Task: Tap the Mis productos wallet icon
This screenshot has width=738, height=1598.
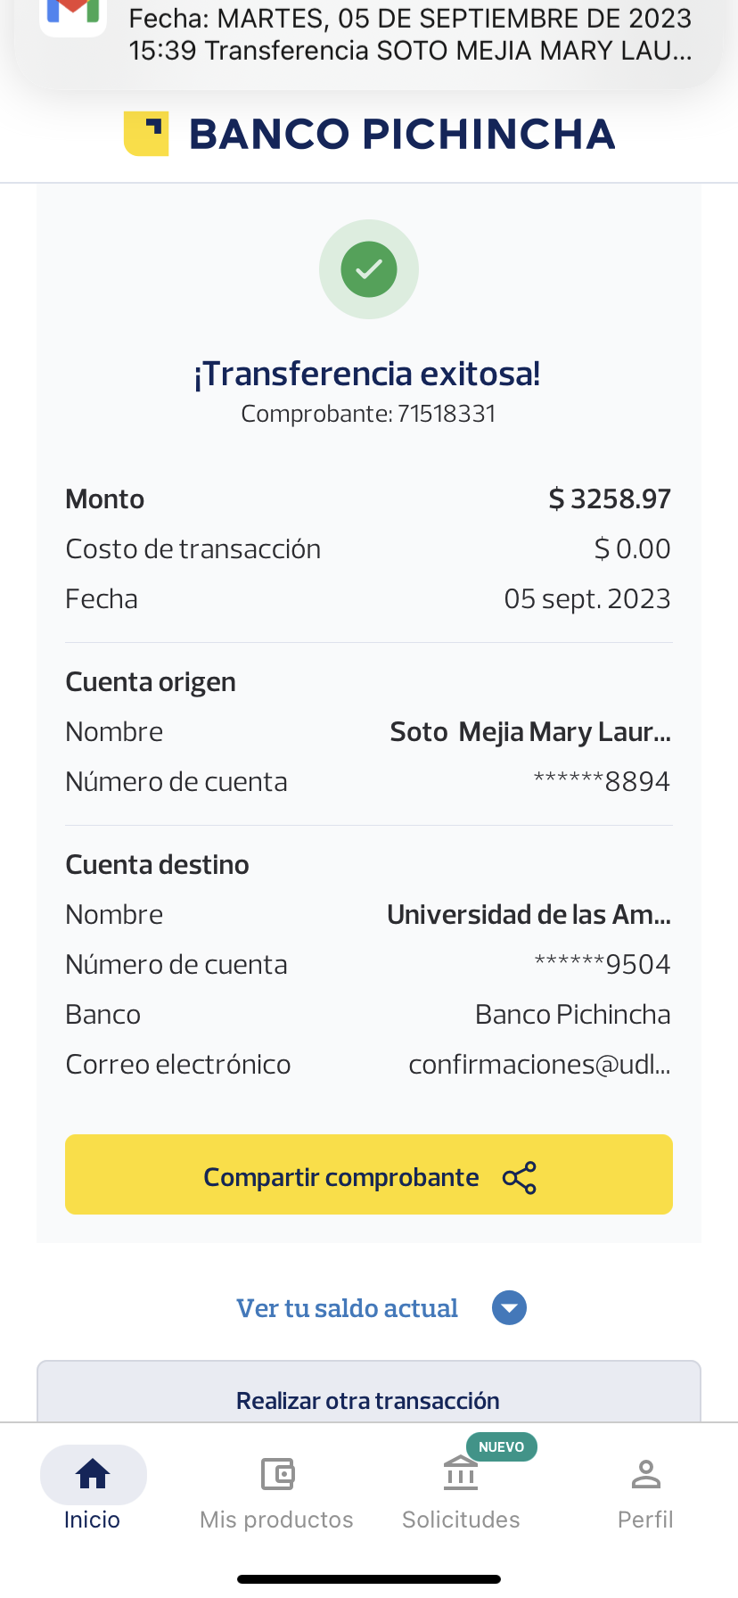Action: [277, 1474]
